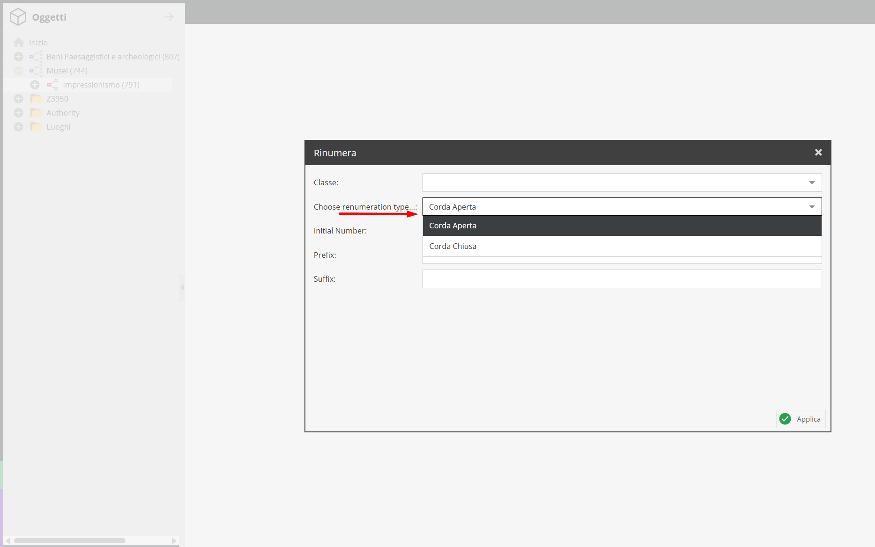Click the Rinumera dialog title
This screenshot has width=875, height=547.
click(335, 153)
